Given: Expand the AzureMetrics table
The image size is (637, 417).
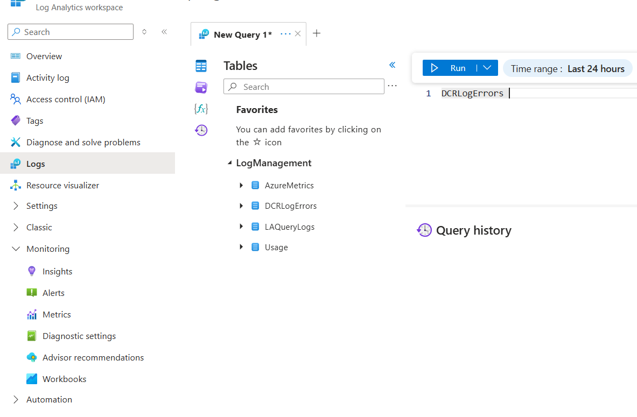Looking at the screenshot, I should coord(241,185).
